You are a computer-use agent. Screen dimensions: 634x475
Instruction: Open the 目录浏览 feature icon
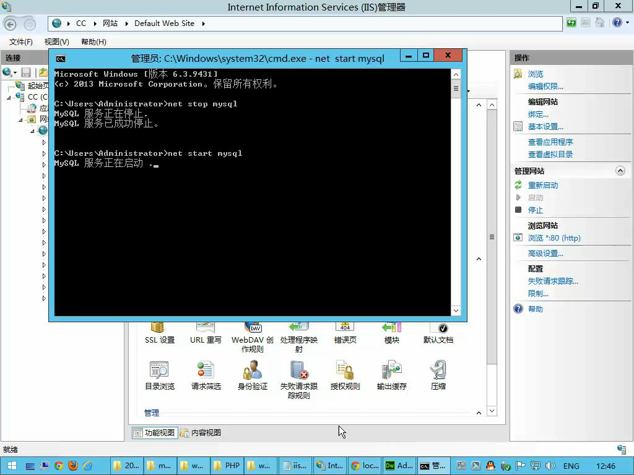[x=160, y=375]
